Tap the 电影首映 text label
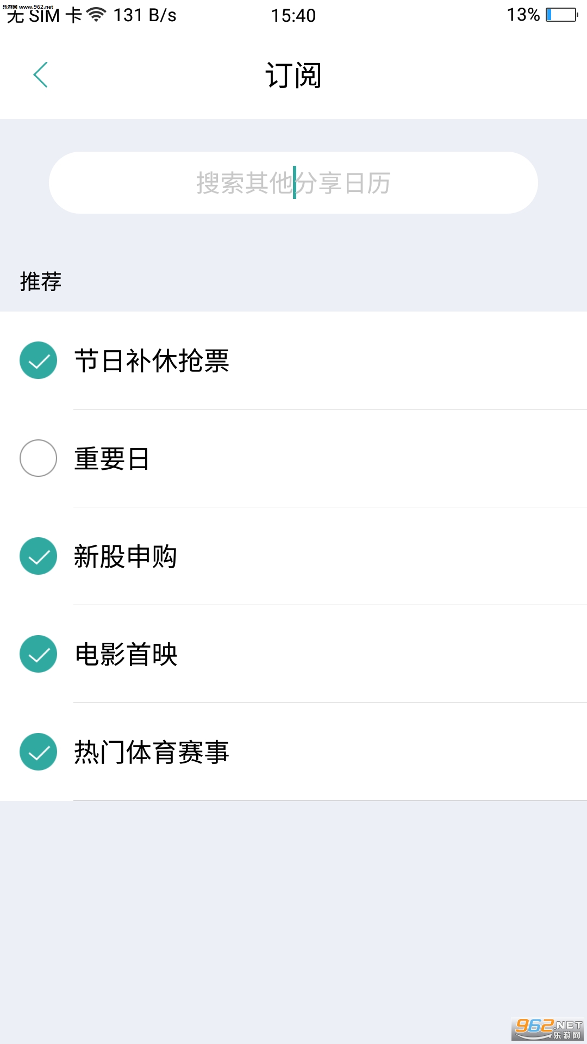 tap(126, 655)
